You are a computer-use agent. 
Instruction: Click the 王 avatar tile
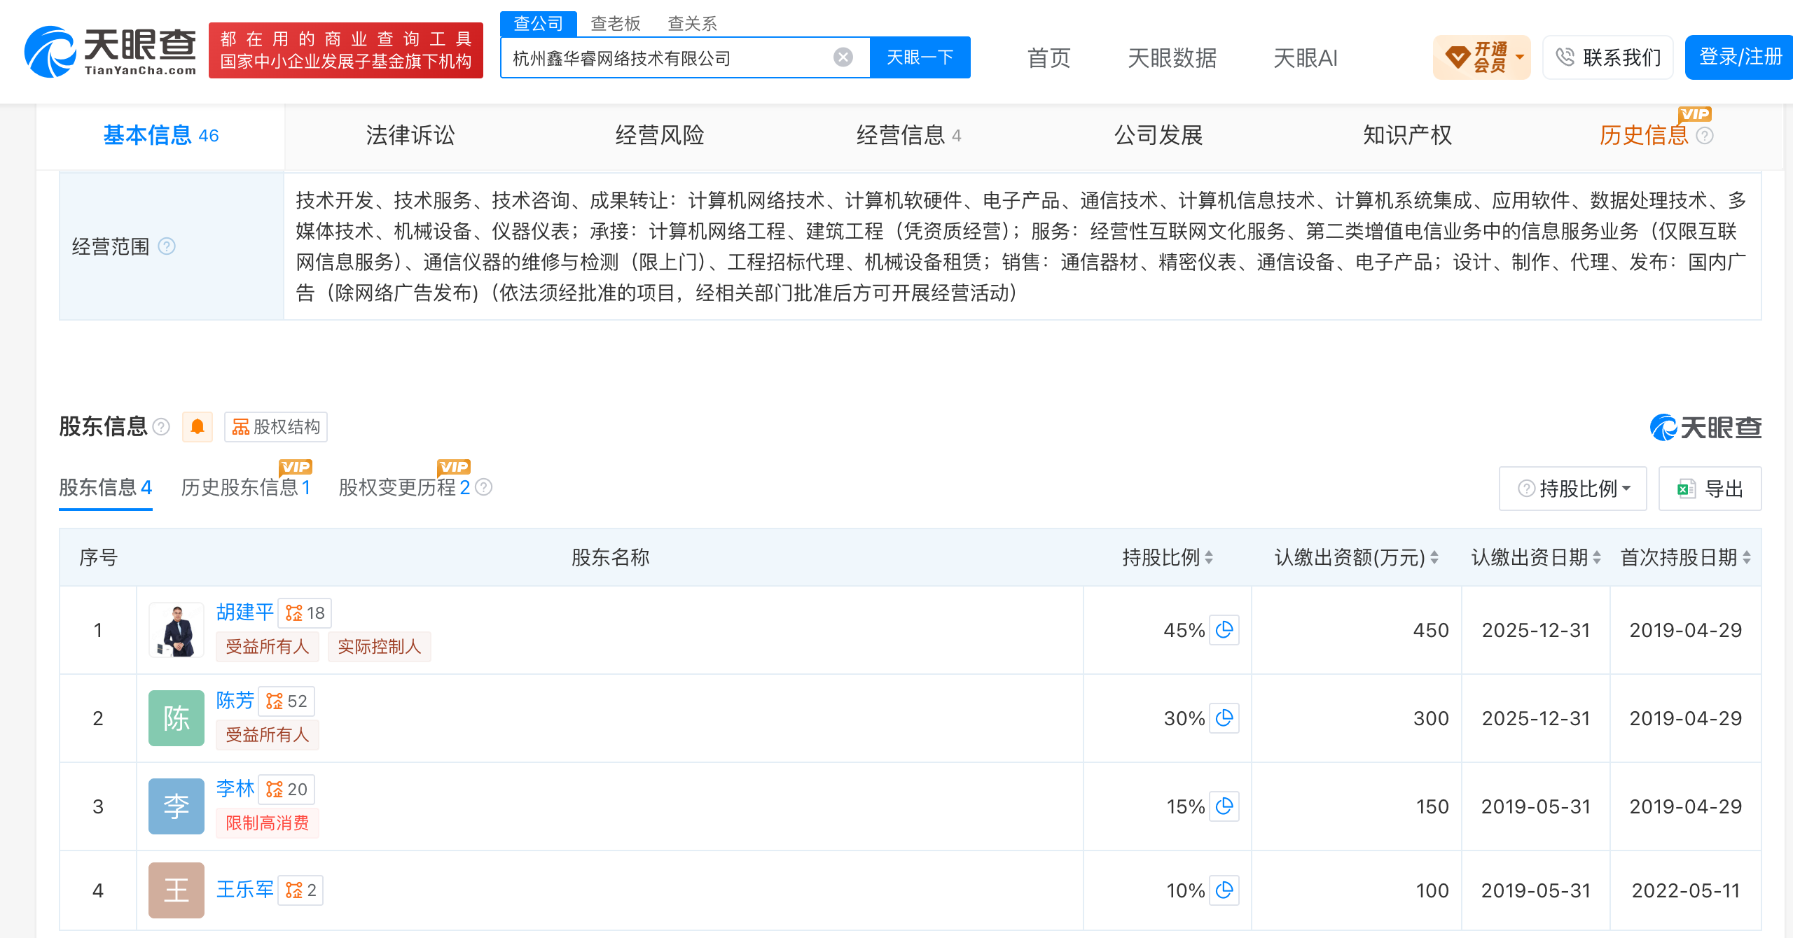point(176,890)
